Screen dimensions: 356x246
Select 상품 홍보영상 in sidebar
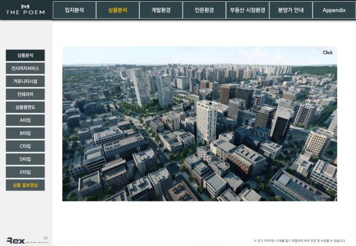25,185
